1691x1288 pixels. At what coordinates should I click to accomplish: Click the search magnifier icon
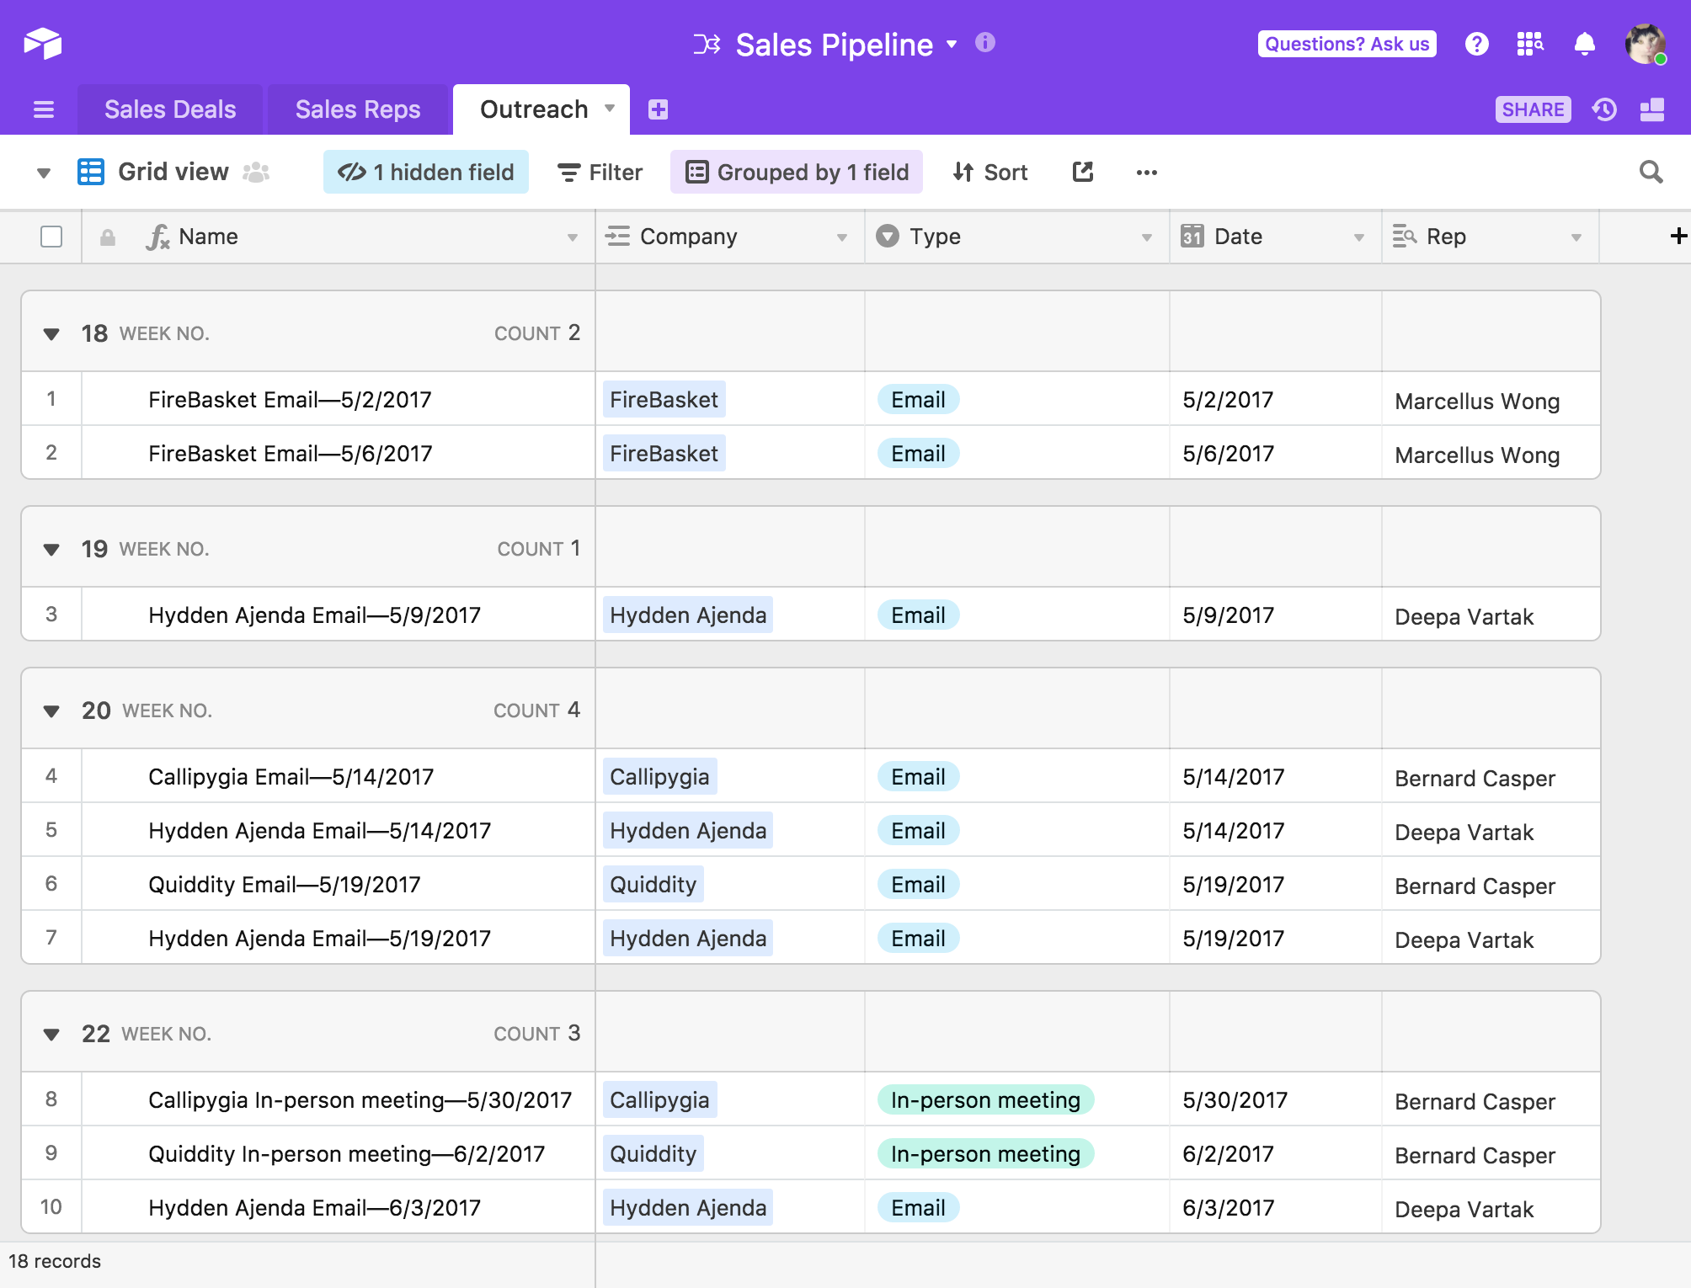1651,172
